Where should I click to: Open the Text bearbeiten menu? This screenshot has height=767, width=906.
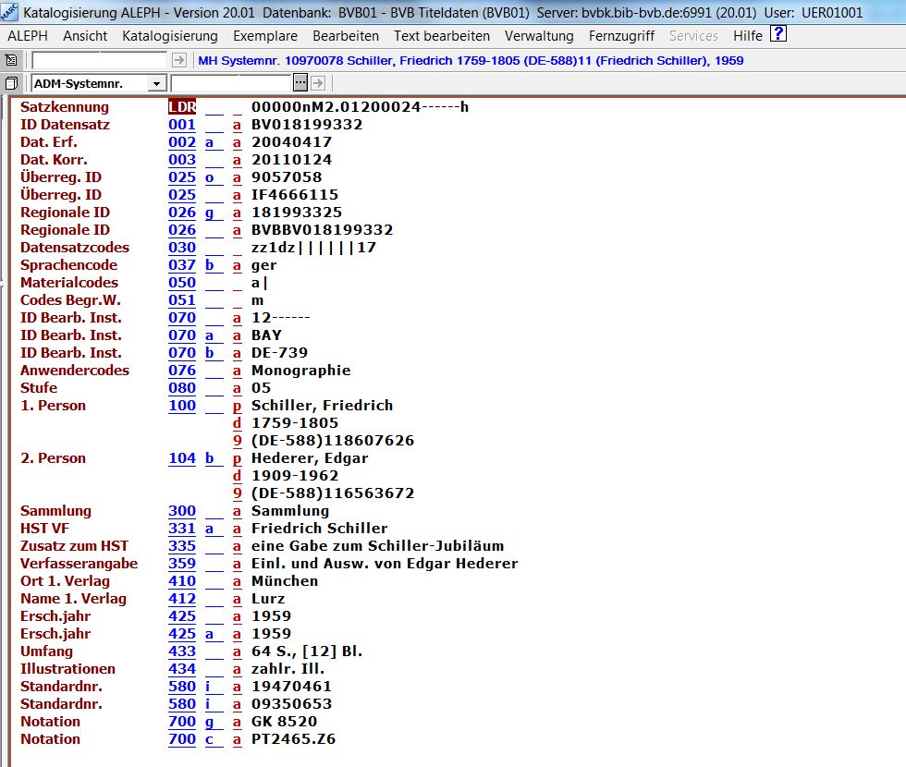click(441, 36)
